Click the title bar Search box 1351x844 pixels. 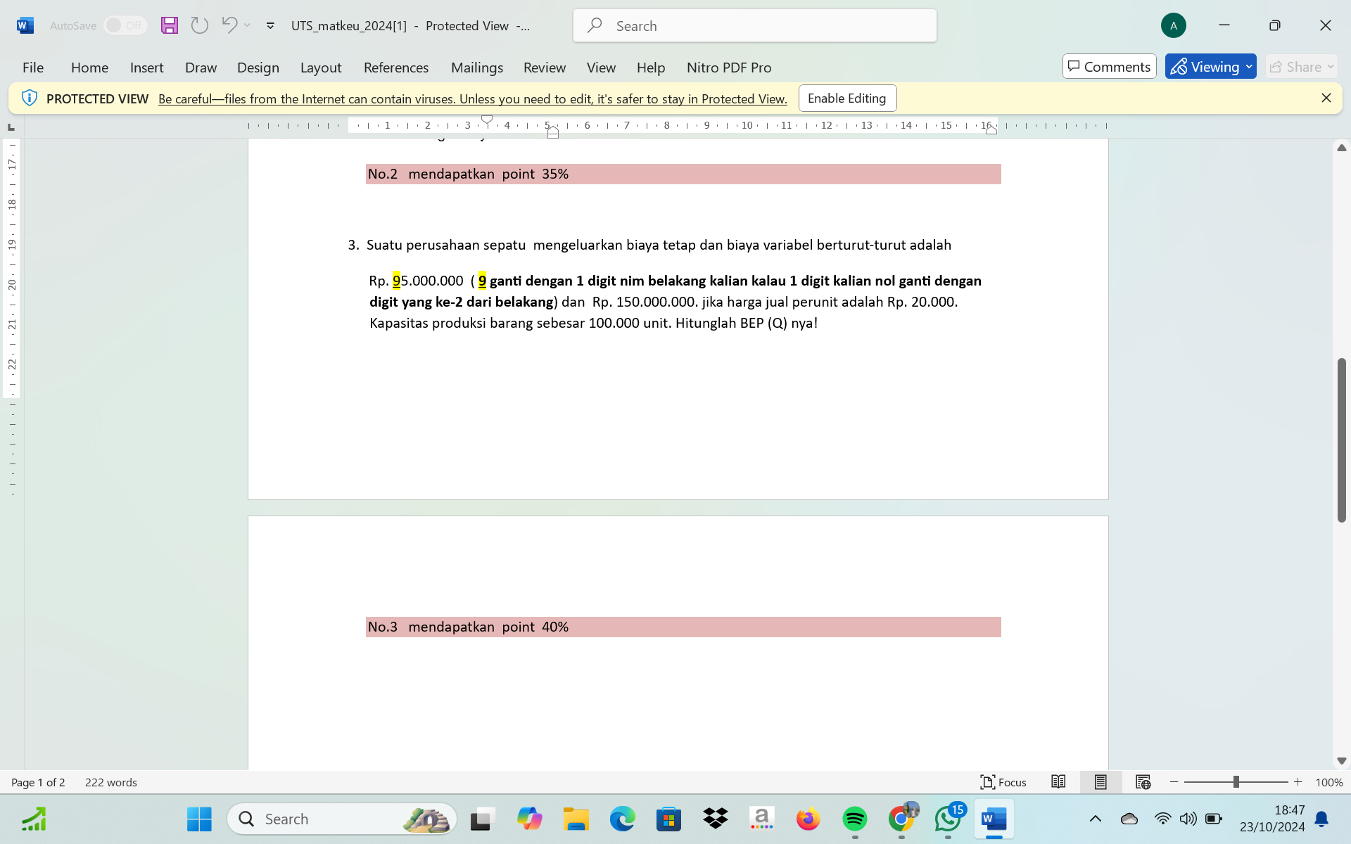[754, 25]
